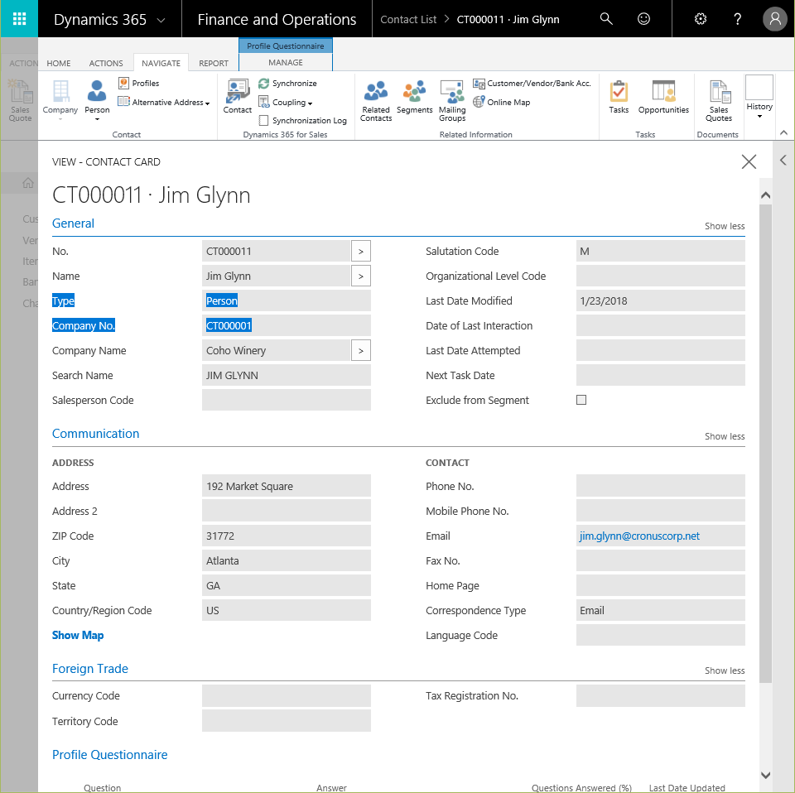Click the Salutation Code field
Screen dimensions: 795x793
click(x=660, y=252)
